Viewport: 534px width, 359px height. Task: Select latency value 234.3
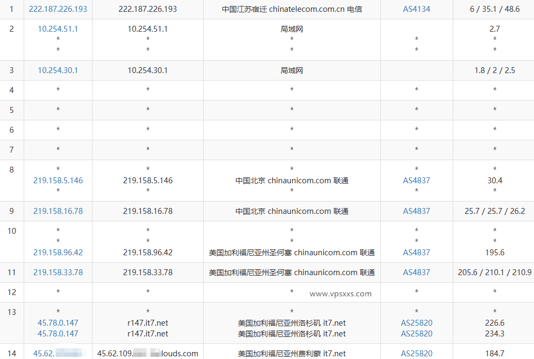click(x=495, y=334)
